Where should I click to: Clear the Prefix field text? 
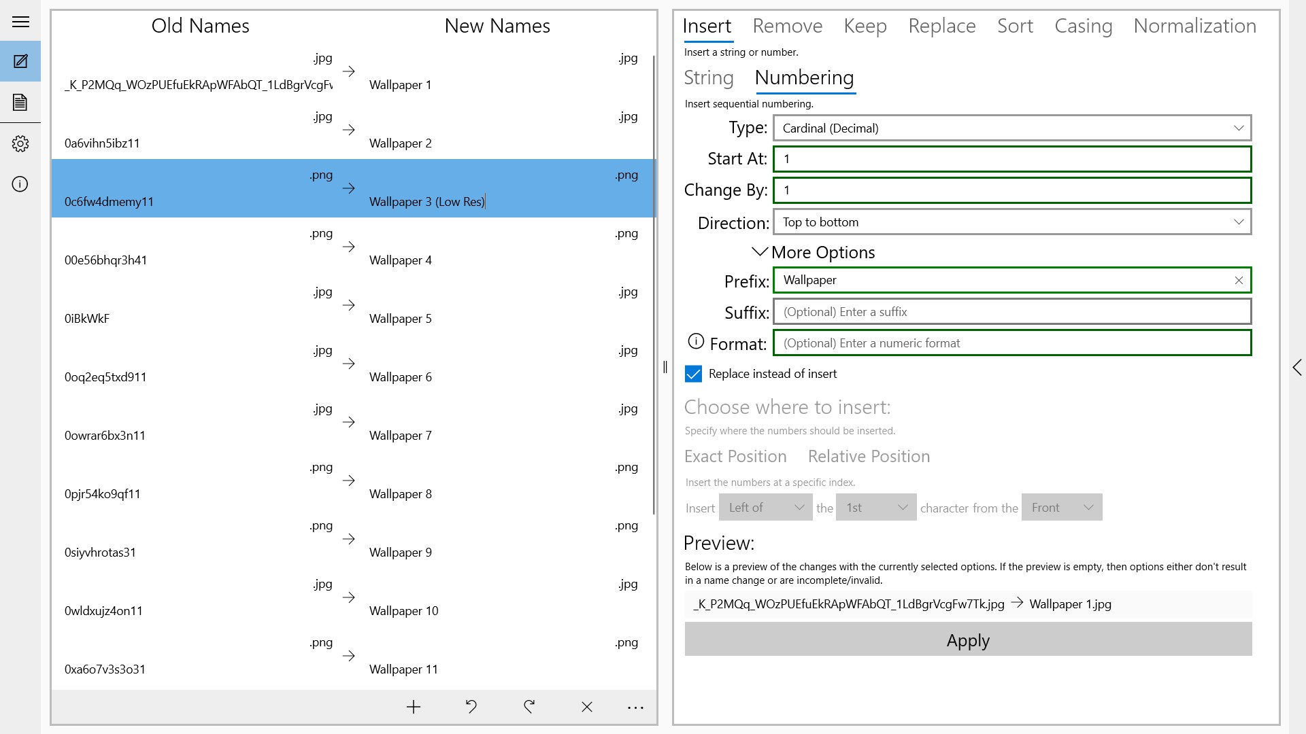click(1239, 280)
